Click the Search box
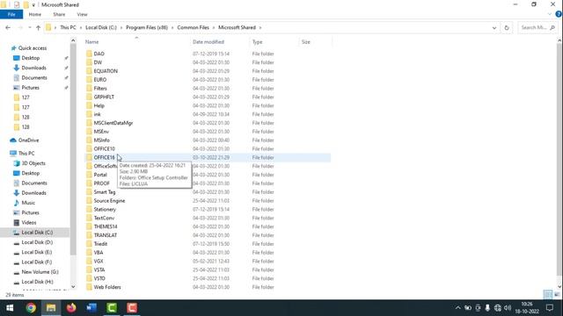 tap(537, 27)
